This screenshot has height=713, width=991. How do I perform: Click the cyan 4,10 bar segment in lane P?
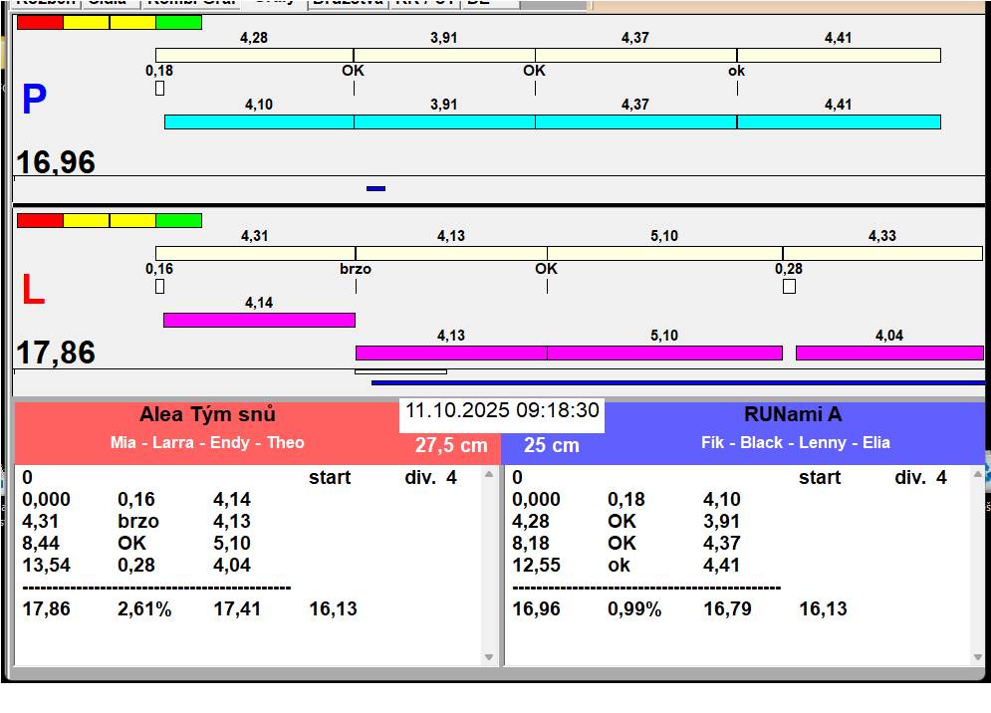(x=259, y=121)
